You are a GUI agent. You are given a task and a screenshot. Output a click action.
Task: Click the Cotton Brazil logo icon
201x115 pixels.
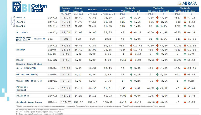pyautogui.click(x=17, y=7)
